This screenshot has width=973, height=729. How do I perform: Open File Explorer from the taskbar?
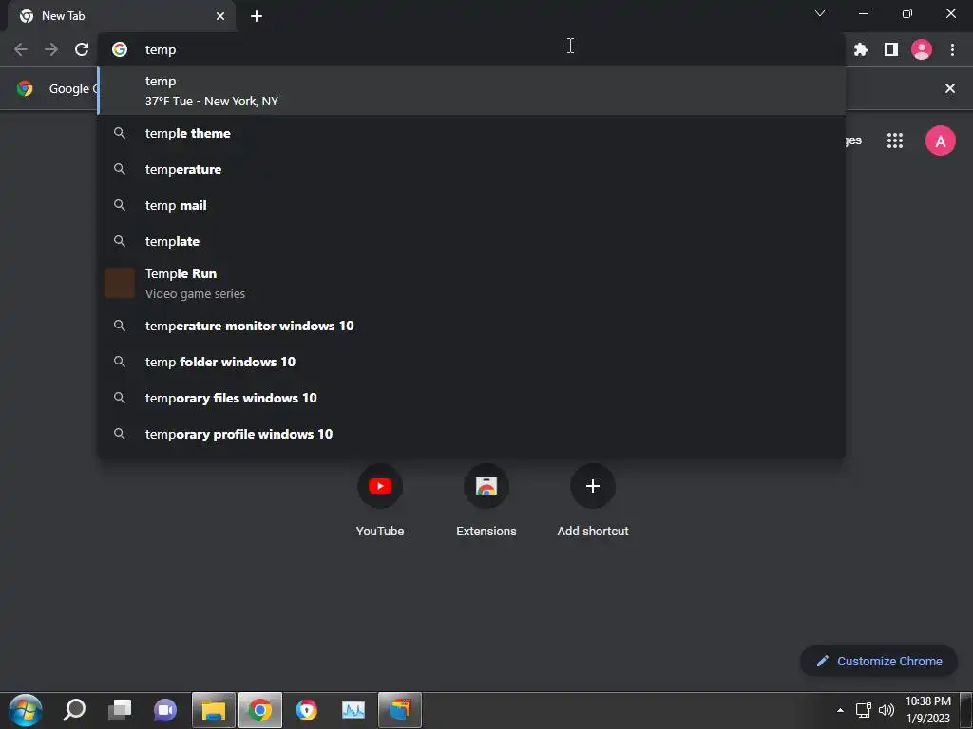(214, 710)
